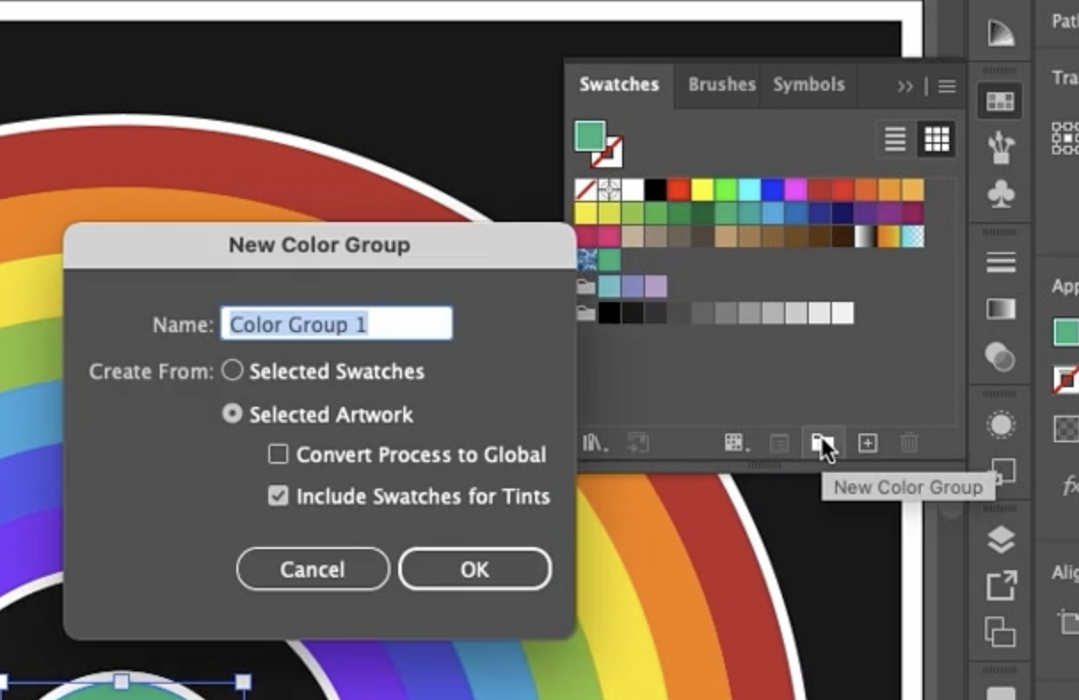Screen dimensions: 1079x700
Task: Switch Swatches panel to list view
Action: [895, 139]
